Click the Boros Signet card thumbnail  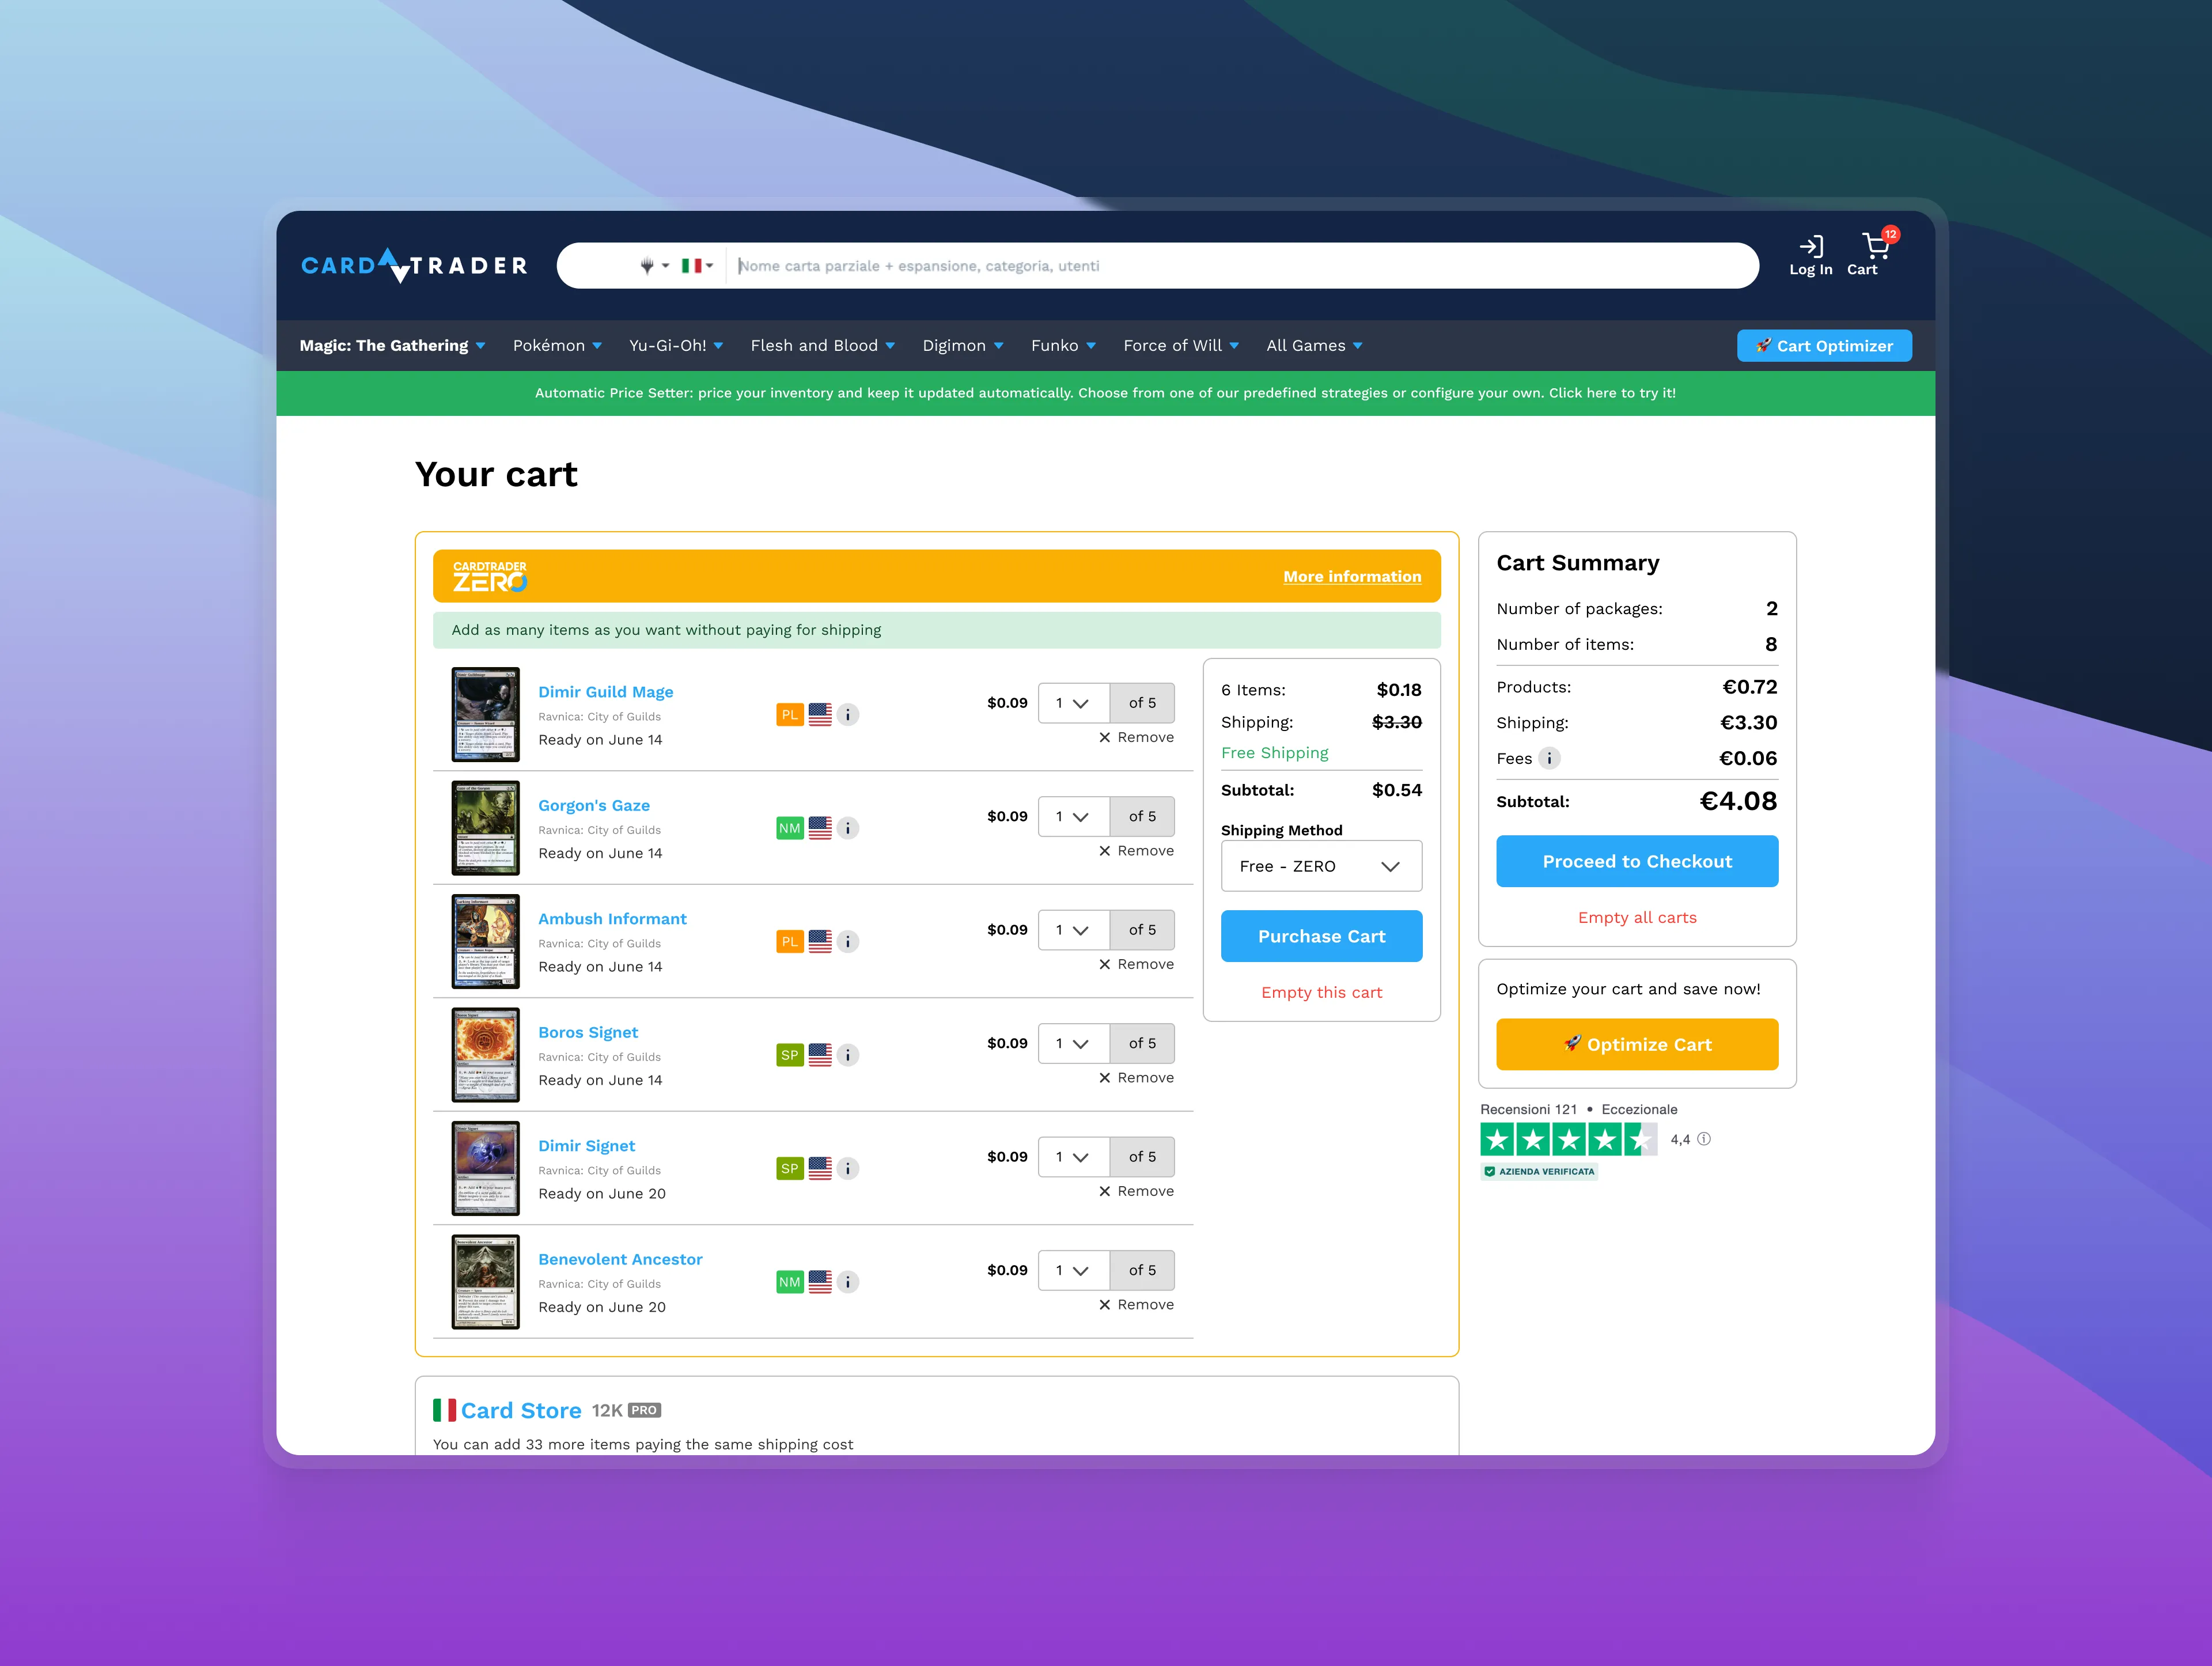pos(485,1055)
